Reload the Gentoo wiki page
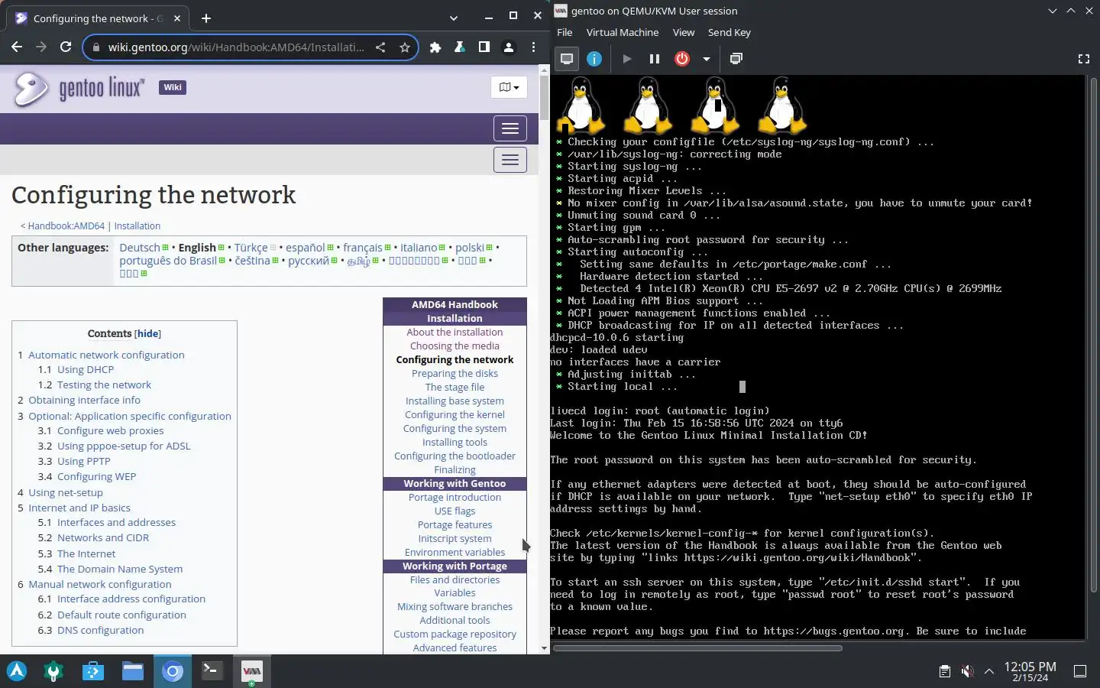Screen dimensions: 1100x688 coord(66,47)
